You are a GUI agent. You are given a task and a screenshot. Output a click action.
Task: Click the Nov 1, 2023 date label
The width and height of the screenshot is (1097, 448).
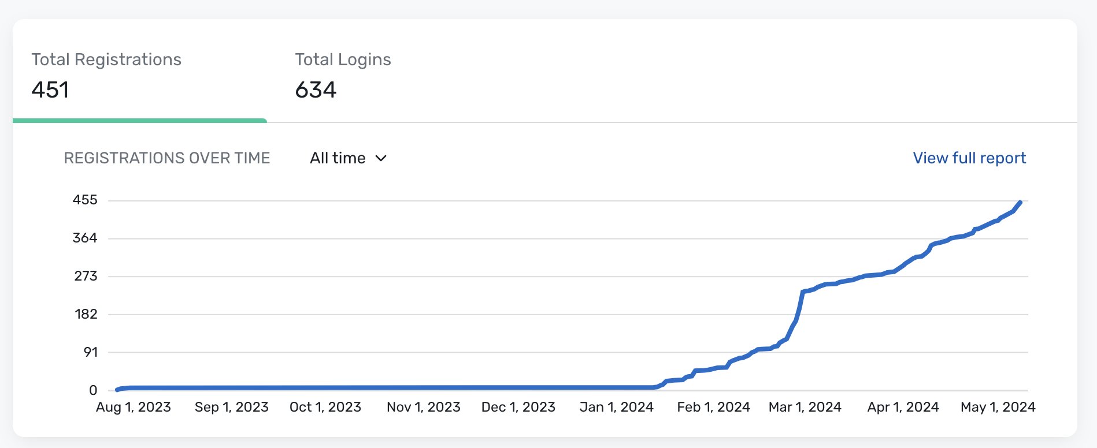tap(424, 407)
